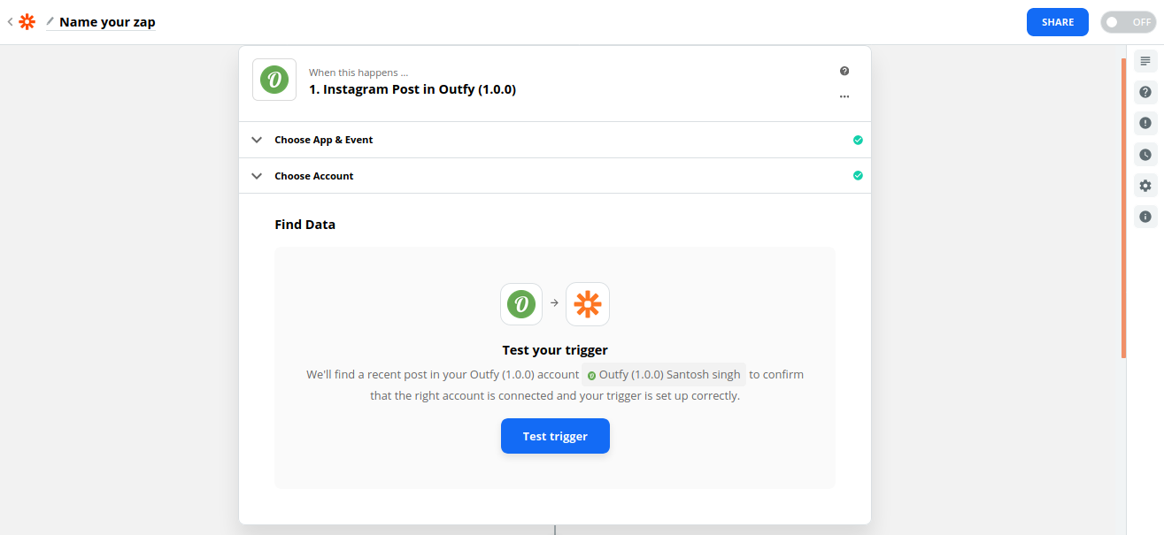Click the Name your zap title field

click(107, 22)
